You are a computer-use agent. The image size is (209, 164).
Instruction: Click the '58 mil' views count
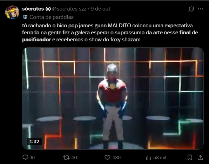[x=160, y=158]
